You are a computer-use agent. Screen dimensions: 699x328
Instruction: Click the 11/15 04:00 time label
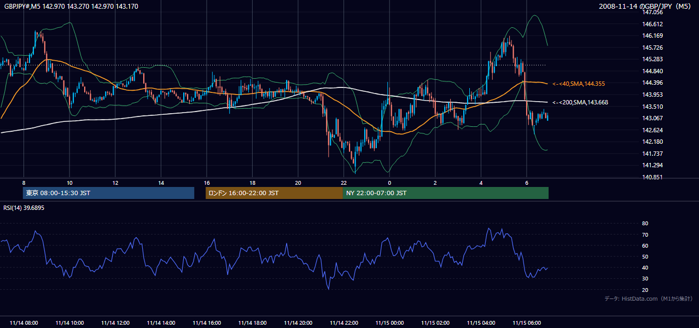(481, 323)
